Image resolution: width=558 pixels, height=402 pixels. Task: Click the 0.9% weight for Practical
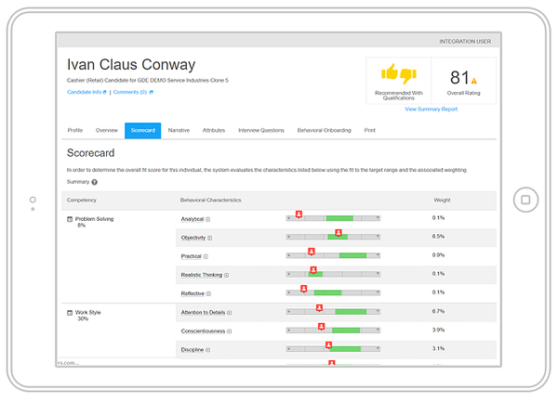[x=438, y=255]
